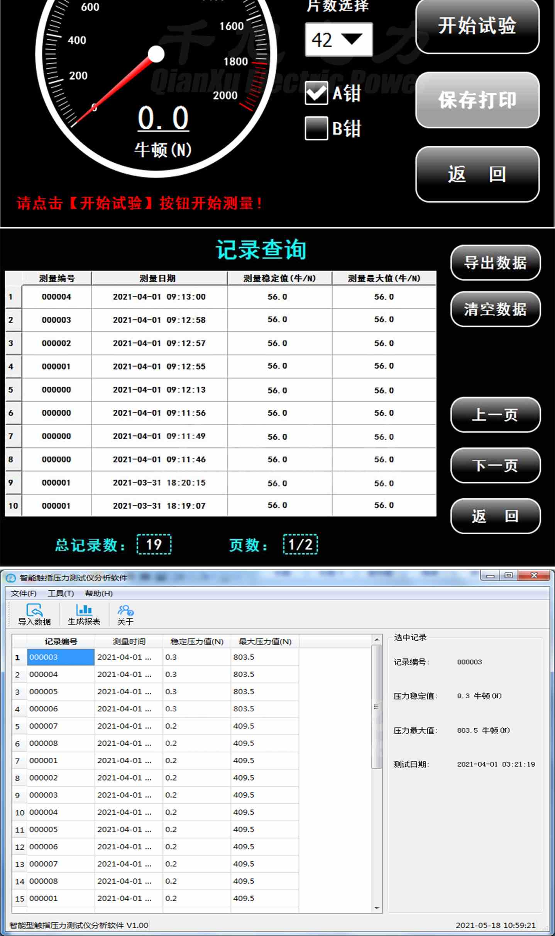Click the scrollbar down arrow in record list
The width and height of the screenshot is (555, 936).
[x=377, y=908]
